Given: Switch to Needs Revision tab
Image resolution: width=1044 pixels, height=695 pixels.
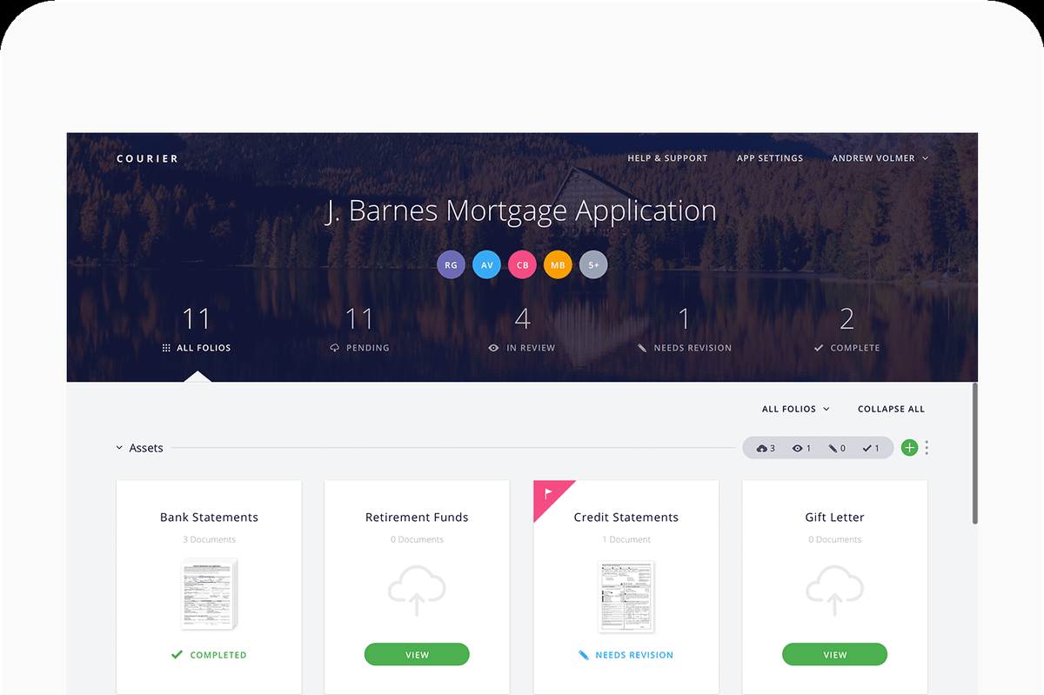Looking at the screenshot, I should (684, 330).
